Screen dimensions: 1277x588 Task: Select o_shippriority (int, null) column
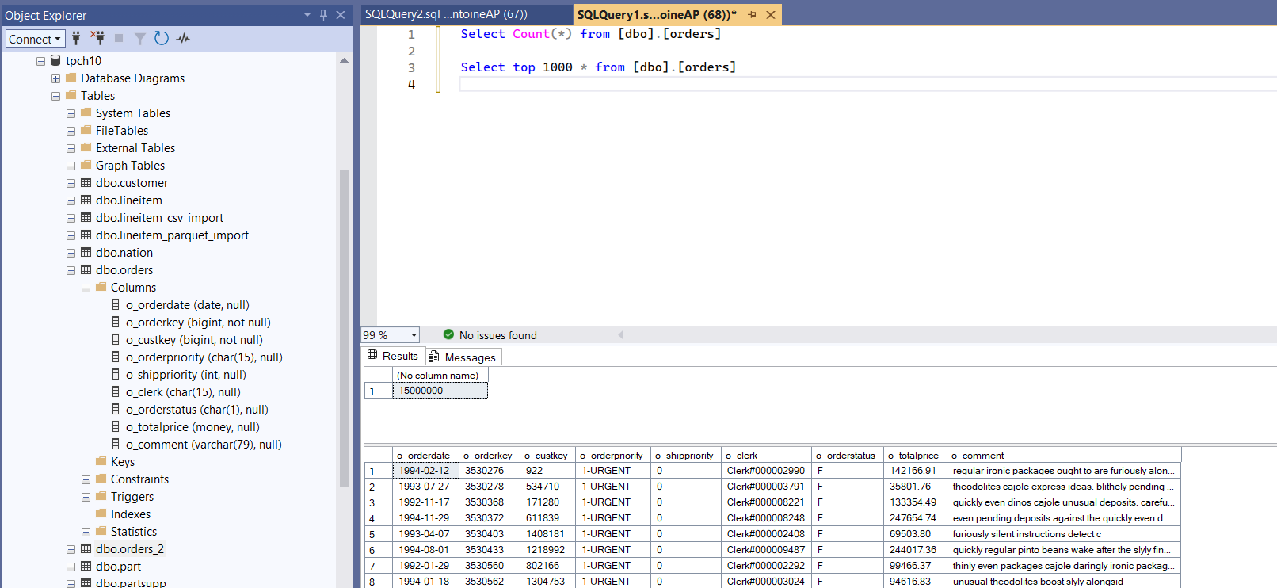tap(185, 375)
